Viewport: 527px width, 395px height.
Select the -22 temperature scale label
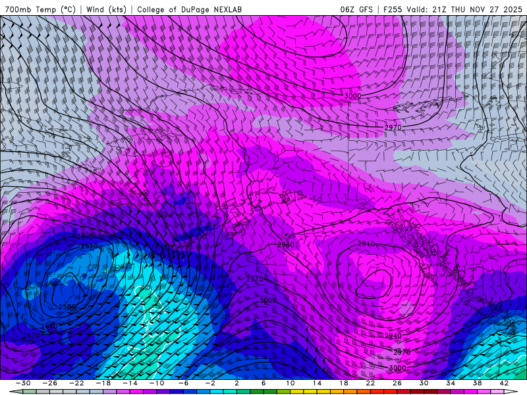pyautogui.click(x=76, y=383)
